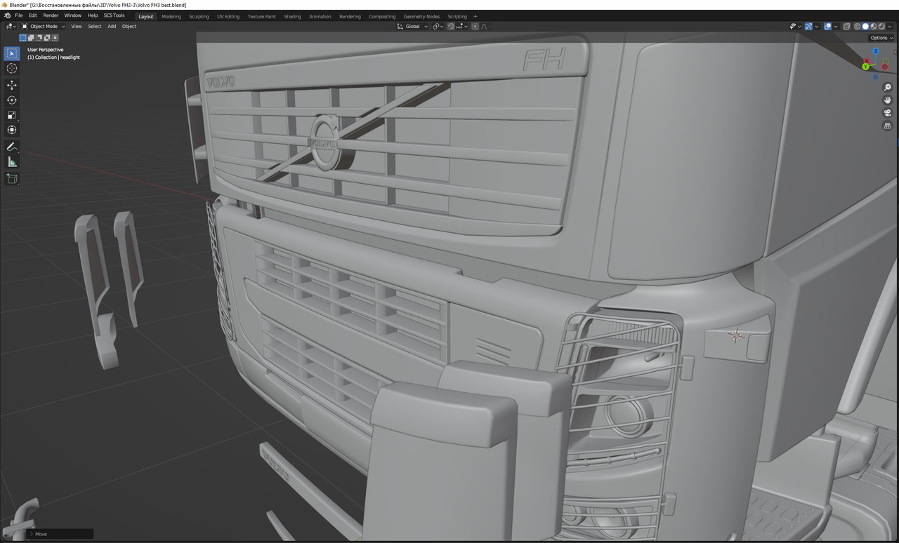The width and height of the screenshot is (899, 543).
Task: Activate the Cursor tool
Action: 12,68
